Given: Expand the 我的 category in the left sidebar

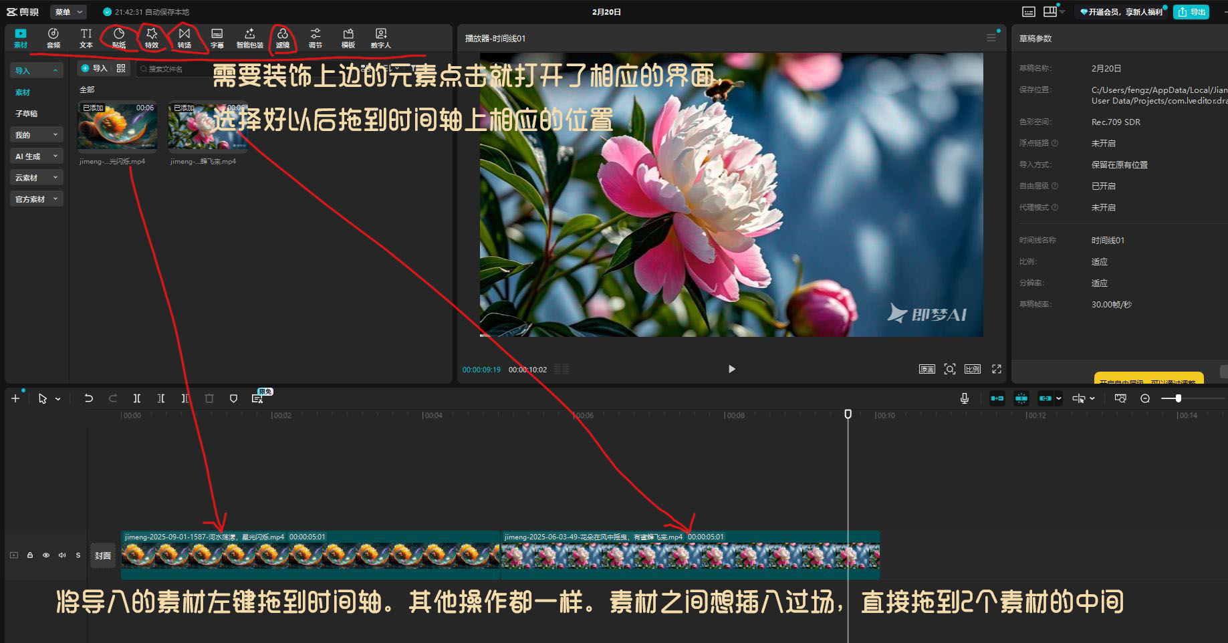Looking at the screenshot, I should [x=36, y=134].
